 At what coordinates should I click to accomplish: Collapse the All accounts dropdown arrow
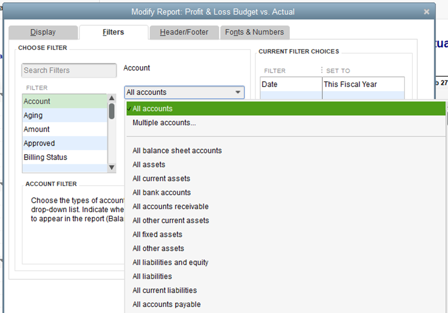[x=238, y=93]
